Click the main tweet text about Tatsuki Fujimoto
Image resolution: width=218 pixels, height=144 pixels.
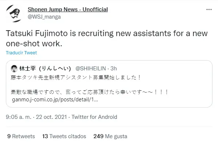[107, 39]
